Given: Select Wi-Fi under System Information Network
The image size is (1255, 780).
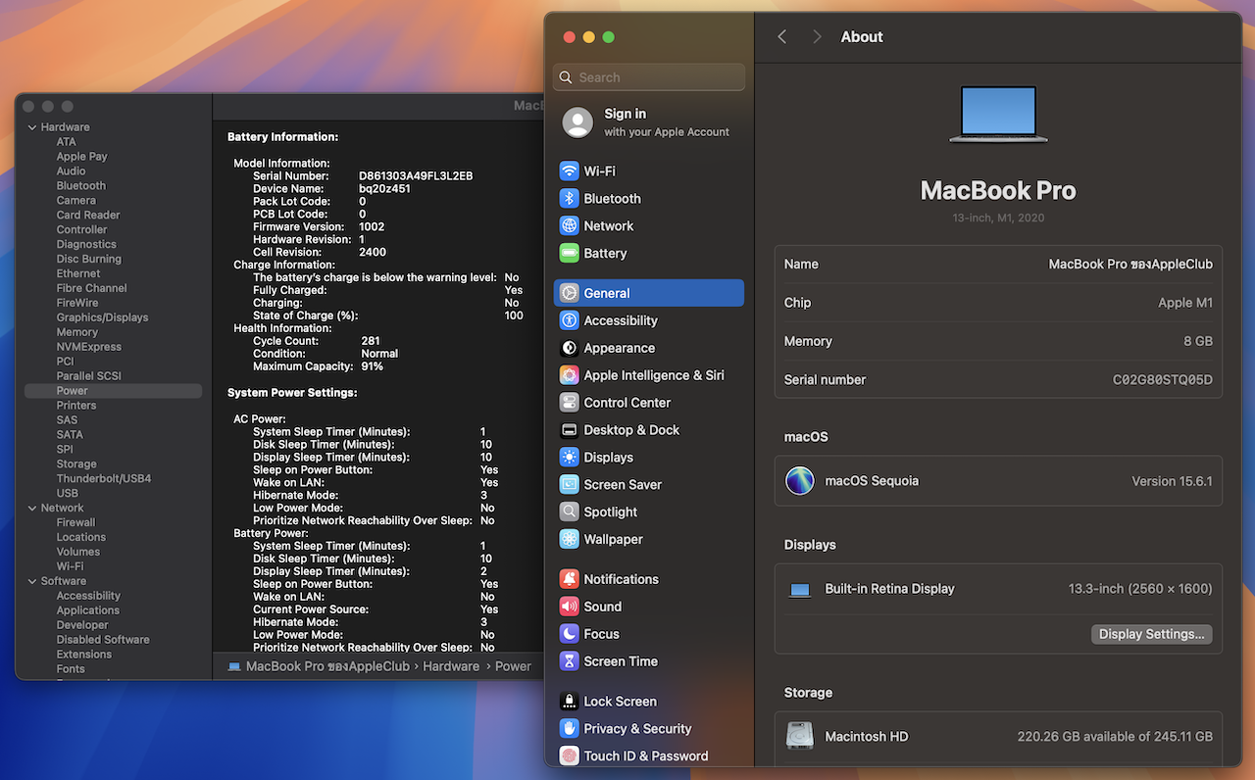Looking at the screenshot, I should point(71,566).
